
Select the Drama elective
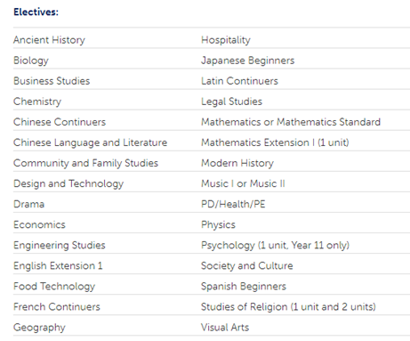pos(29,204)
